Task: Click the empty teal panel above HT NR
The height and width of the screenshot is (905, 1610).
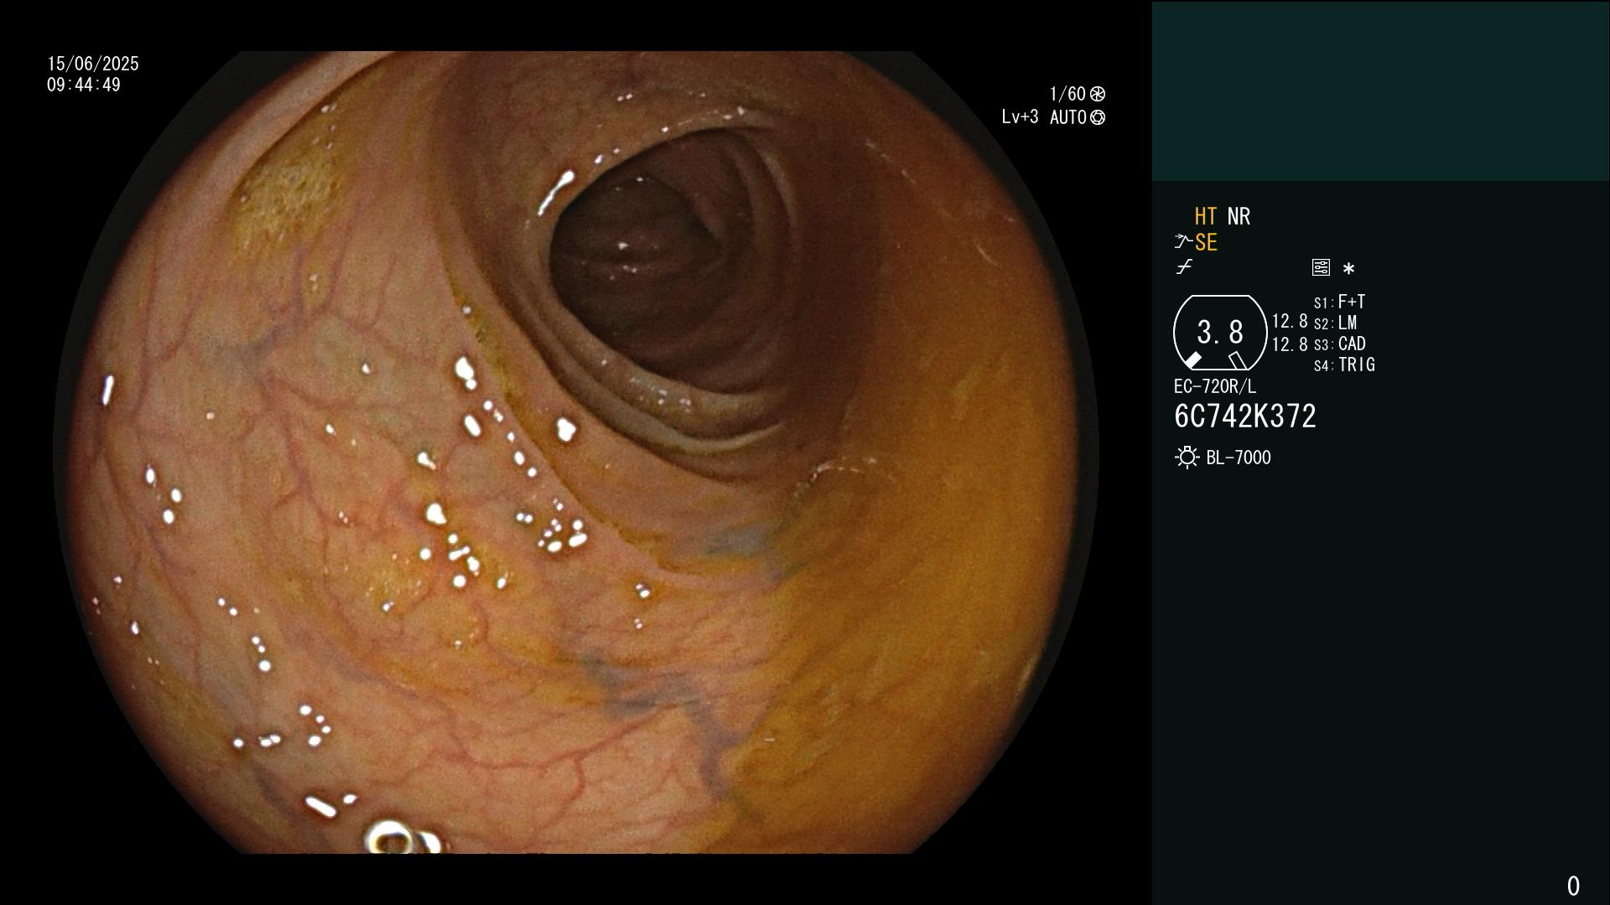Action: [x=1380, y=90]
